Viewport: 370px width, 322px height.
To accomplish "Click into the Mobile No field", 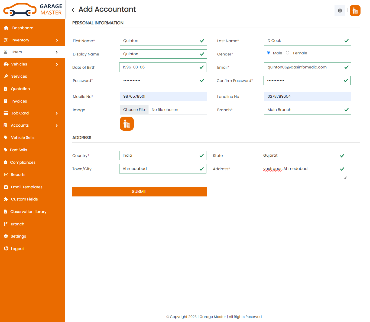I will 163,96.
